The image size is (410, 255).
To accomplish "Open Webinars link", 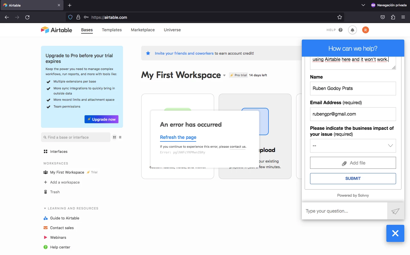I will tap(58, 237).
